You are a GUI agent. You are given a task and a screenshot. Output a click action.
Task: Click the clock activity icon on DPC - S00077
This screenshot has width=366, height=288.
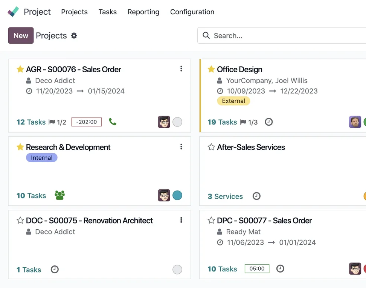pos(280,269)
